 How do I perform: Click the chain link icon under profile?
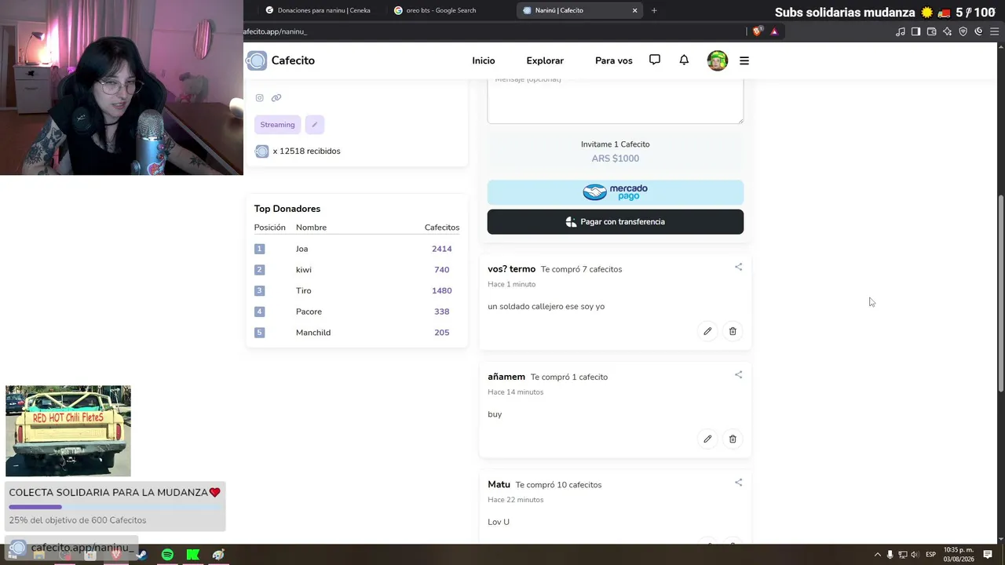pyautogui.click(x=276, y=98)
